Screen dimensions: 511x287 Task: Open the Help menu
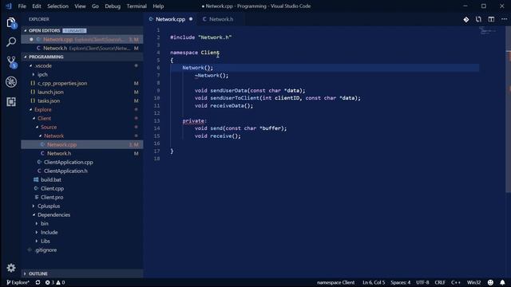click(x=158, y=6)
